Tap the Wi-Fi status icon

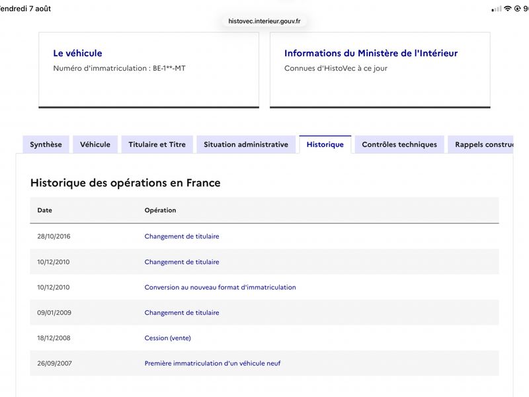507,9
